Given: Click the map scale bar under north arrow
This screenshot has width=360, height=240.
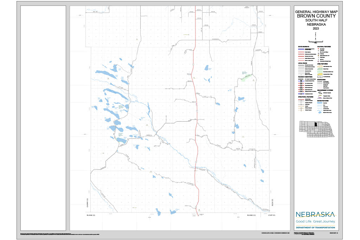Looking at the screenshot, I should click(316, 42).
